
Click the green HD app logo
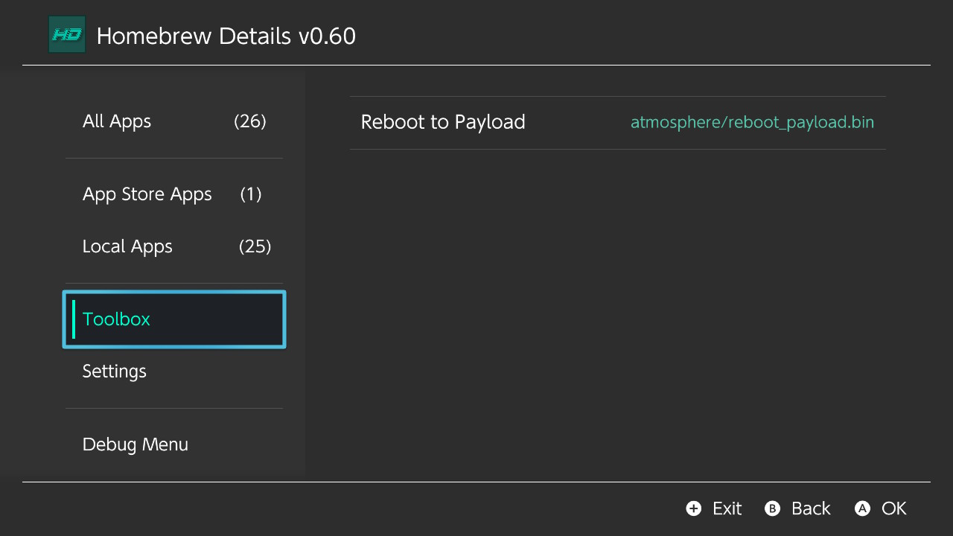click(x=67, y=35)
